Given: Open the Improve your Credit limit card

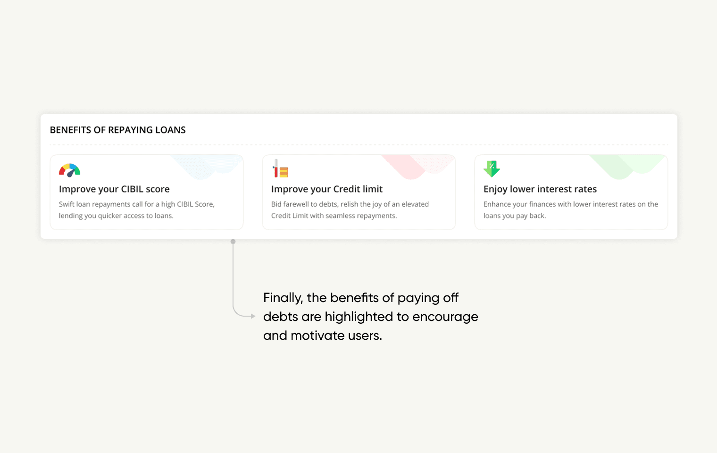Looking at the screenshot, I should coord(359,192).
